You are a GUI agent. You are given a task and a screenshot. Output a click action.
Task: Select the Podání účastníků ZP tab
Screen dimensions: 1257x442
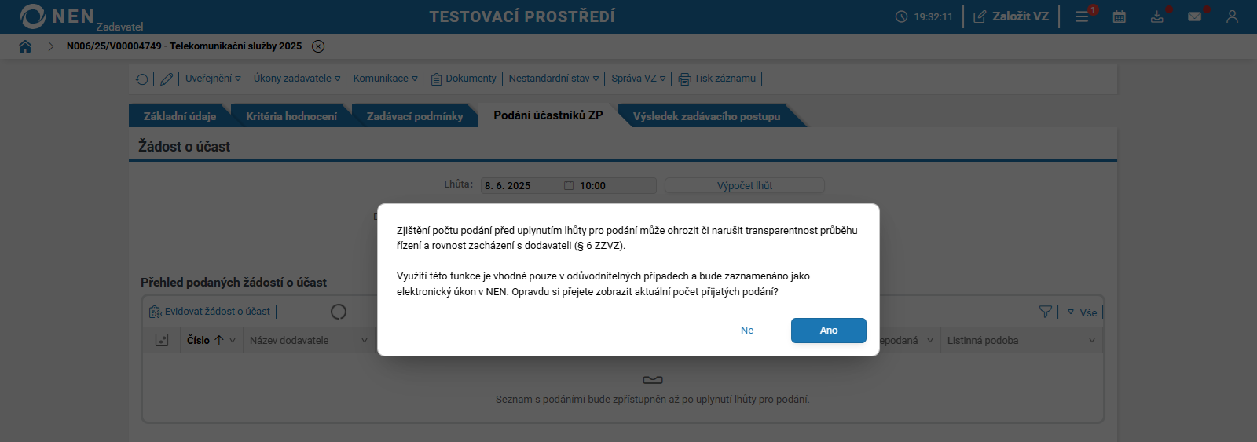click(548, 115)
